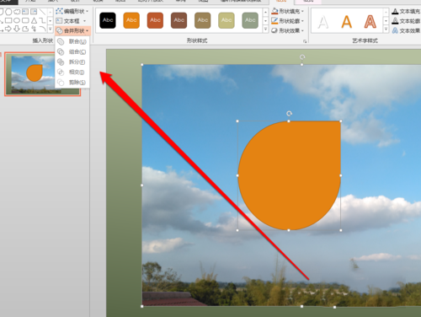Click the orange teardrop shape on slide
The width and height of the screenshot is (421, 317).
pos(290,175)
